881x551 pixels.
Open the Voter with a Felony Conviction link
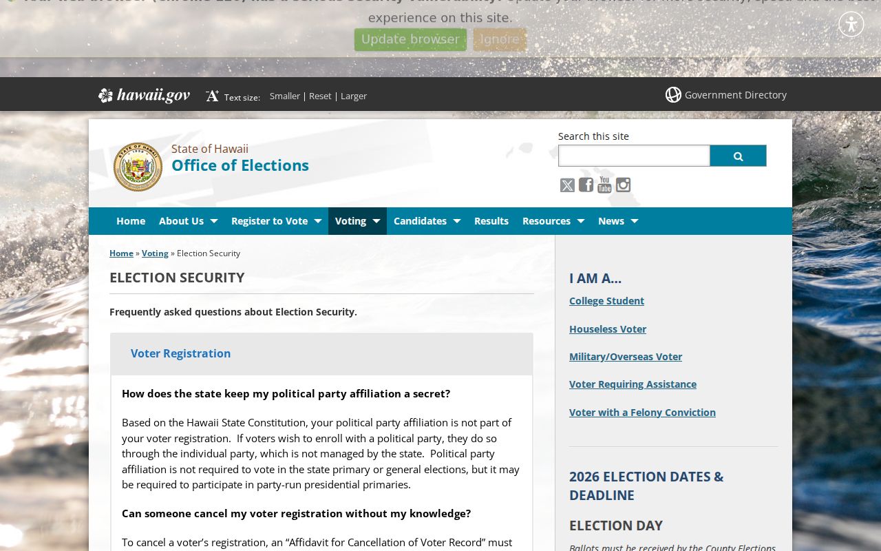[642, 413]
